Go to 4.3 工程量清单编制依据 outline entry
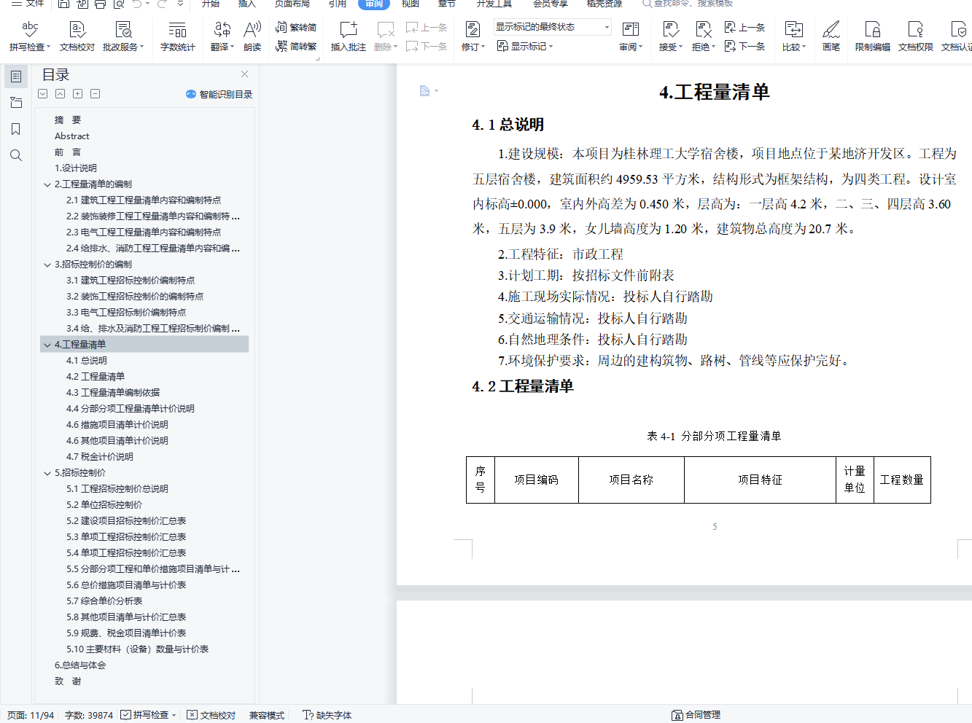The width and height of the screenshot is (972, 723). click(113, 393)
